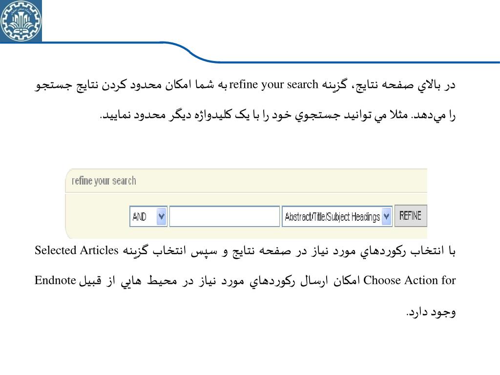The image size is (500, 375).
Task: Click the REFINE button
Action: pyautogui.click(x=410, y=216)
